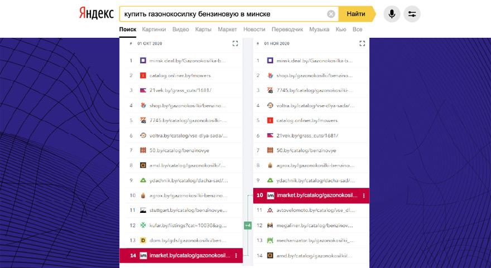This screenshot has height=268, width=491.
Task: Expand the 01 ОКТ 2020 column fullscreen
Action: (x=235, y=43)
